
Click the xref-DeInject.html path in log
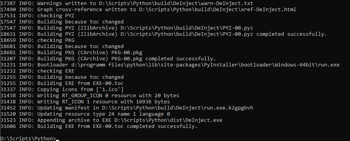point(218,10)
